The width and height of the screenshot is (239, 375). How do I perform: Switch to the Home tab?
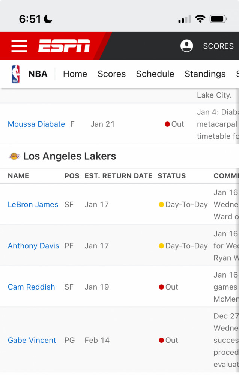coord(75,74)
